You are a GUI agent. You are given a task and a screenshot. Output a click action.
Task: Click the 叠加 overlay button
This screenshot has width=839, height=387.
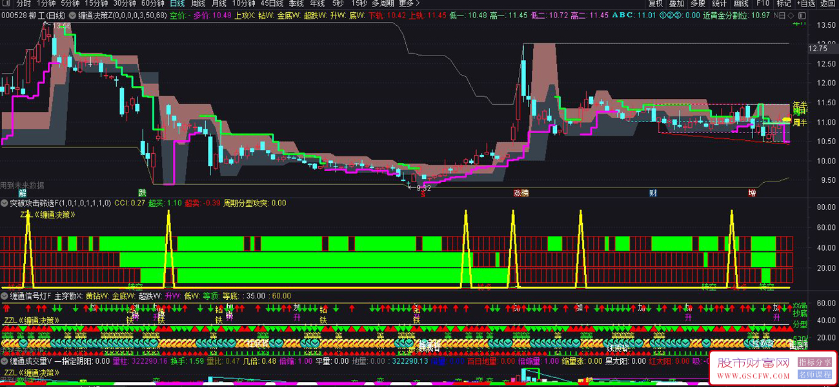pyautogui.click(x=676, y=3)
